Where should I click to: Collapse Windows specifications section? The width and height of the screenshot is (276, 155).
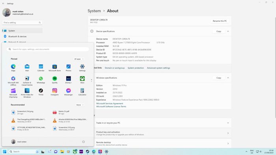(x=228, y=78)
